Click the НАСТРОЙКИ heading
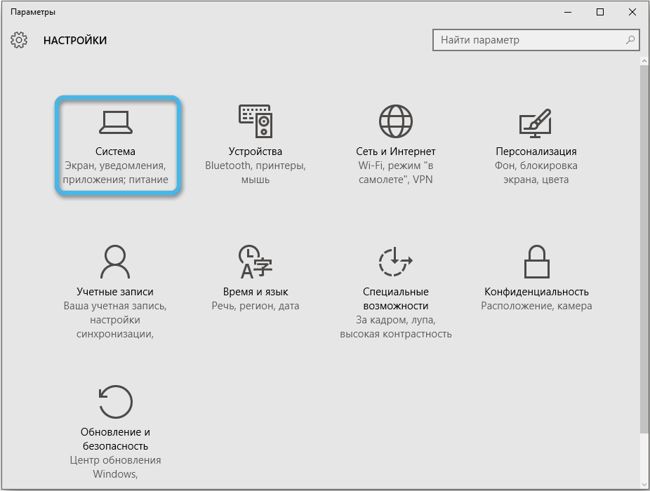 75,40
